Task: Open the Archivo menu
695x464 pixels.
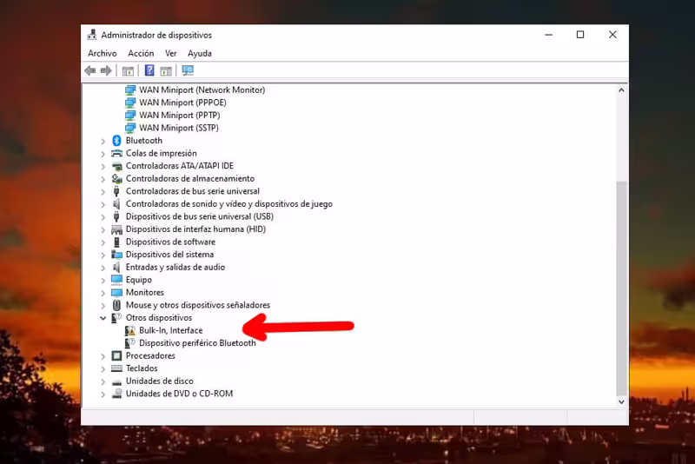Action: tap(103, 53)
